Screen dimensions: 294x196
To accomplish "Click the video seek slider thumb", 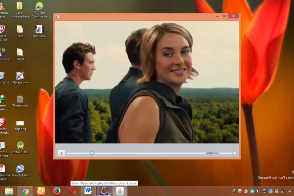I will [91, 153].
